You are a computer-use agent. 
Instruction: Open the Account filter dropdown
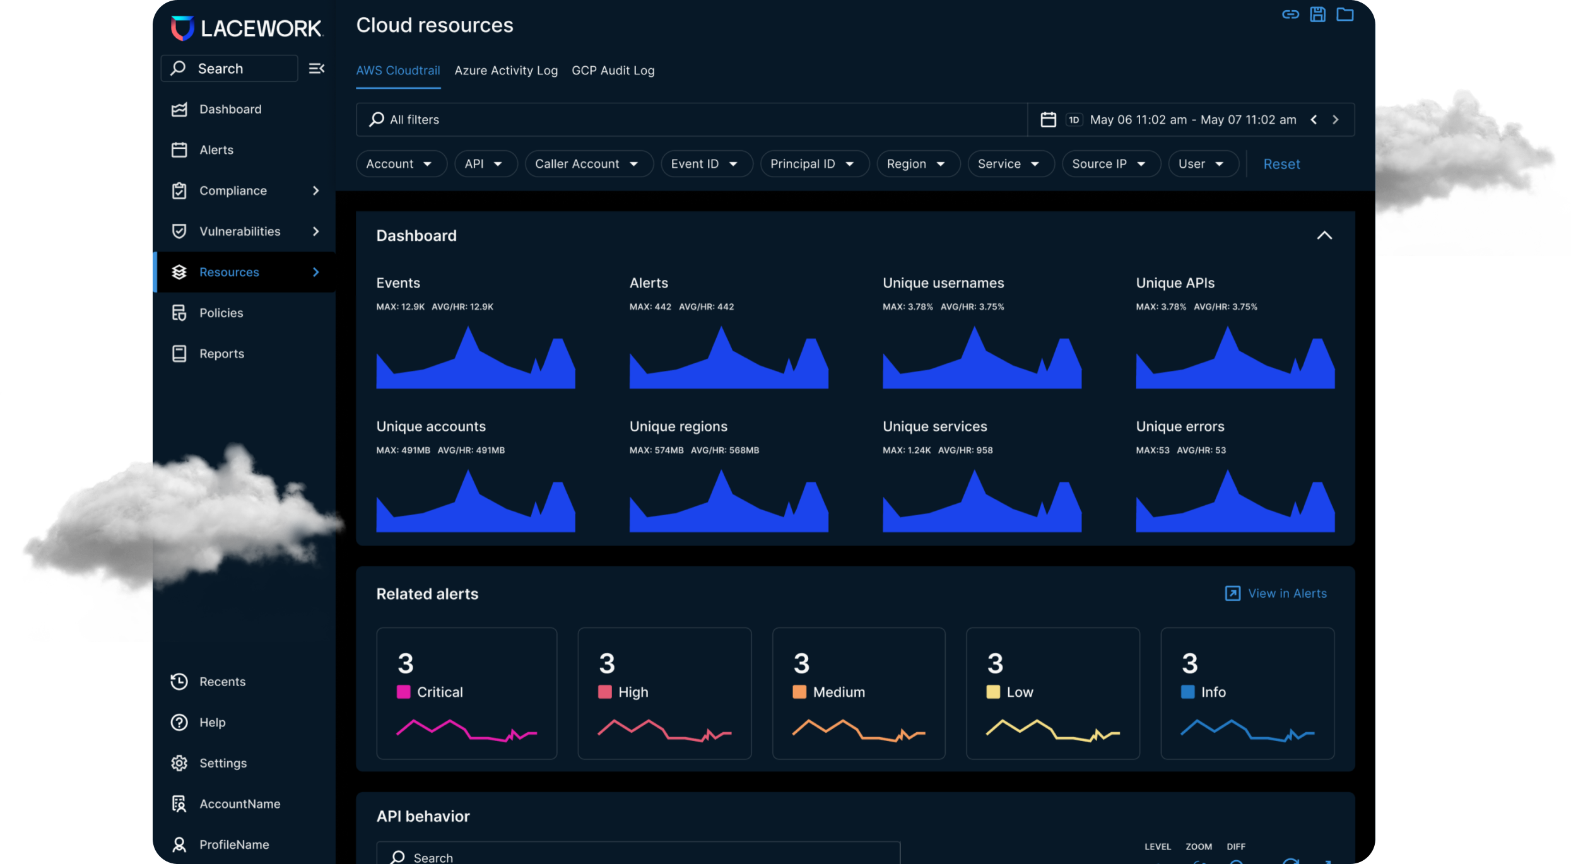tap(400, 164)
